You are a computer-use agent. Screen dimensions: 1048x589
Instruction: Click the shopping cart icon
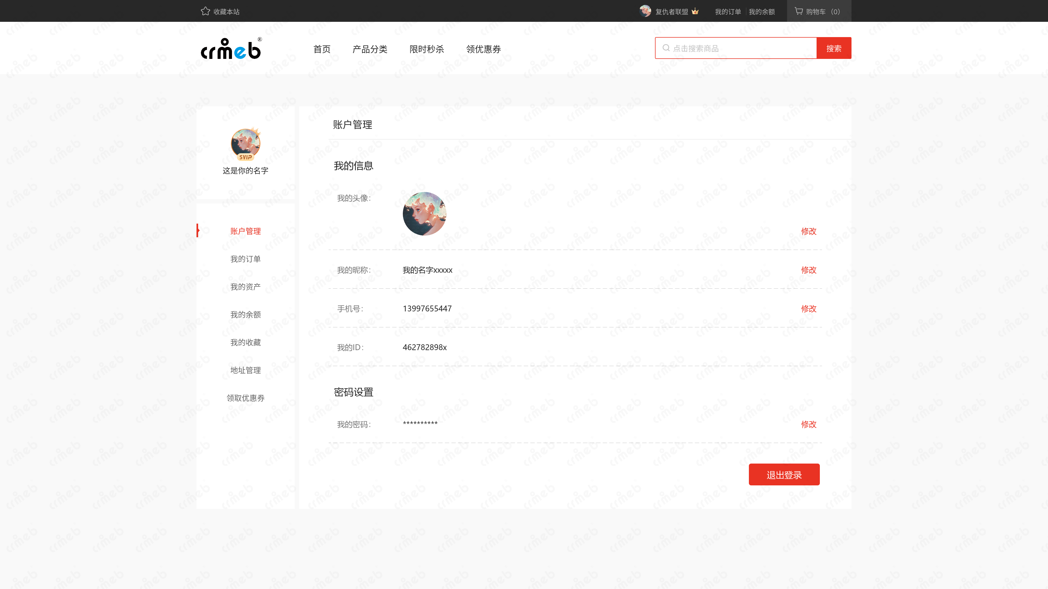[x=799, y=11]
